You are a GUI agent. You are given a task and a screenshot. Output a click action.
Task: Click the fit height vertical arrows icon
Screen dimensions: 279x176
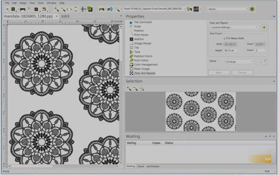coord(76,9)
